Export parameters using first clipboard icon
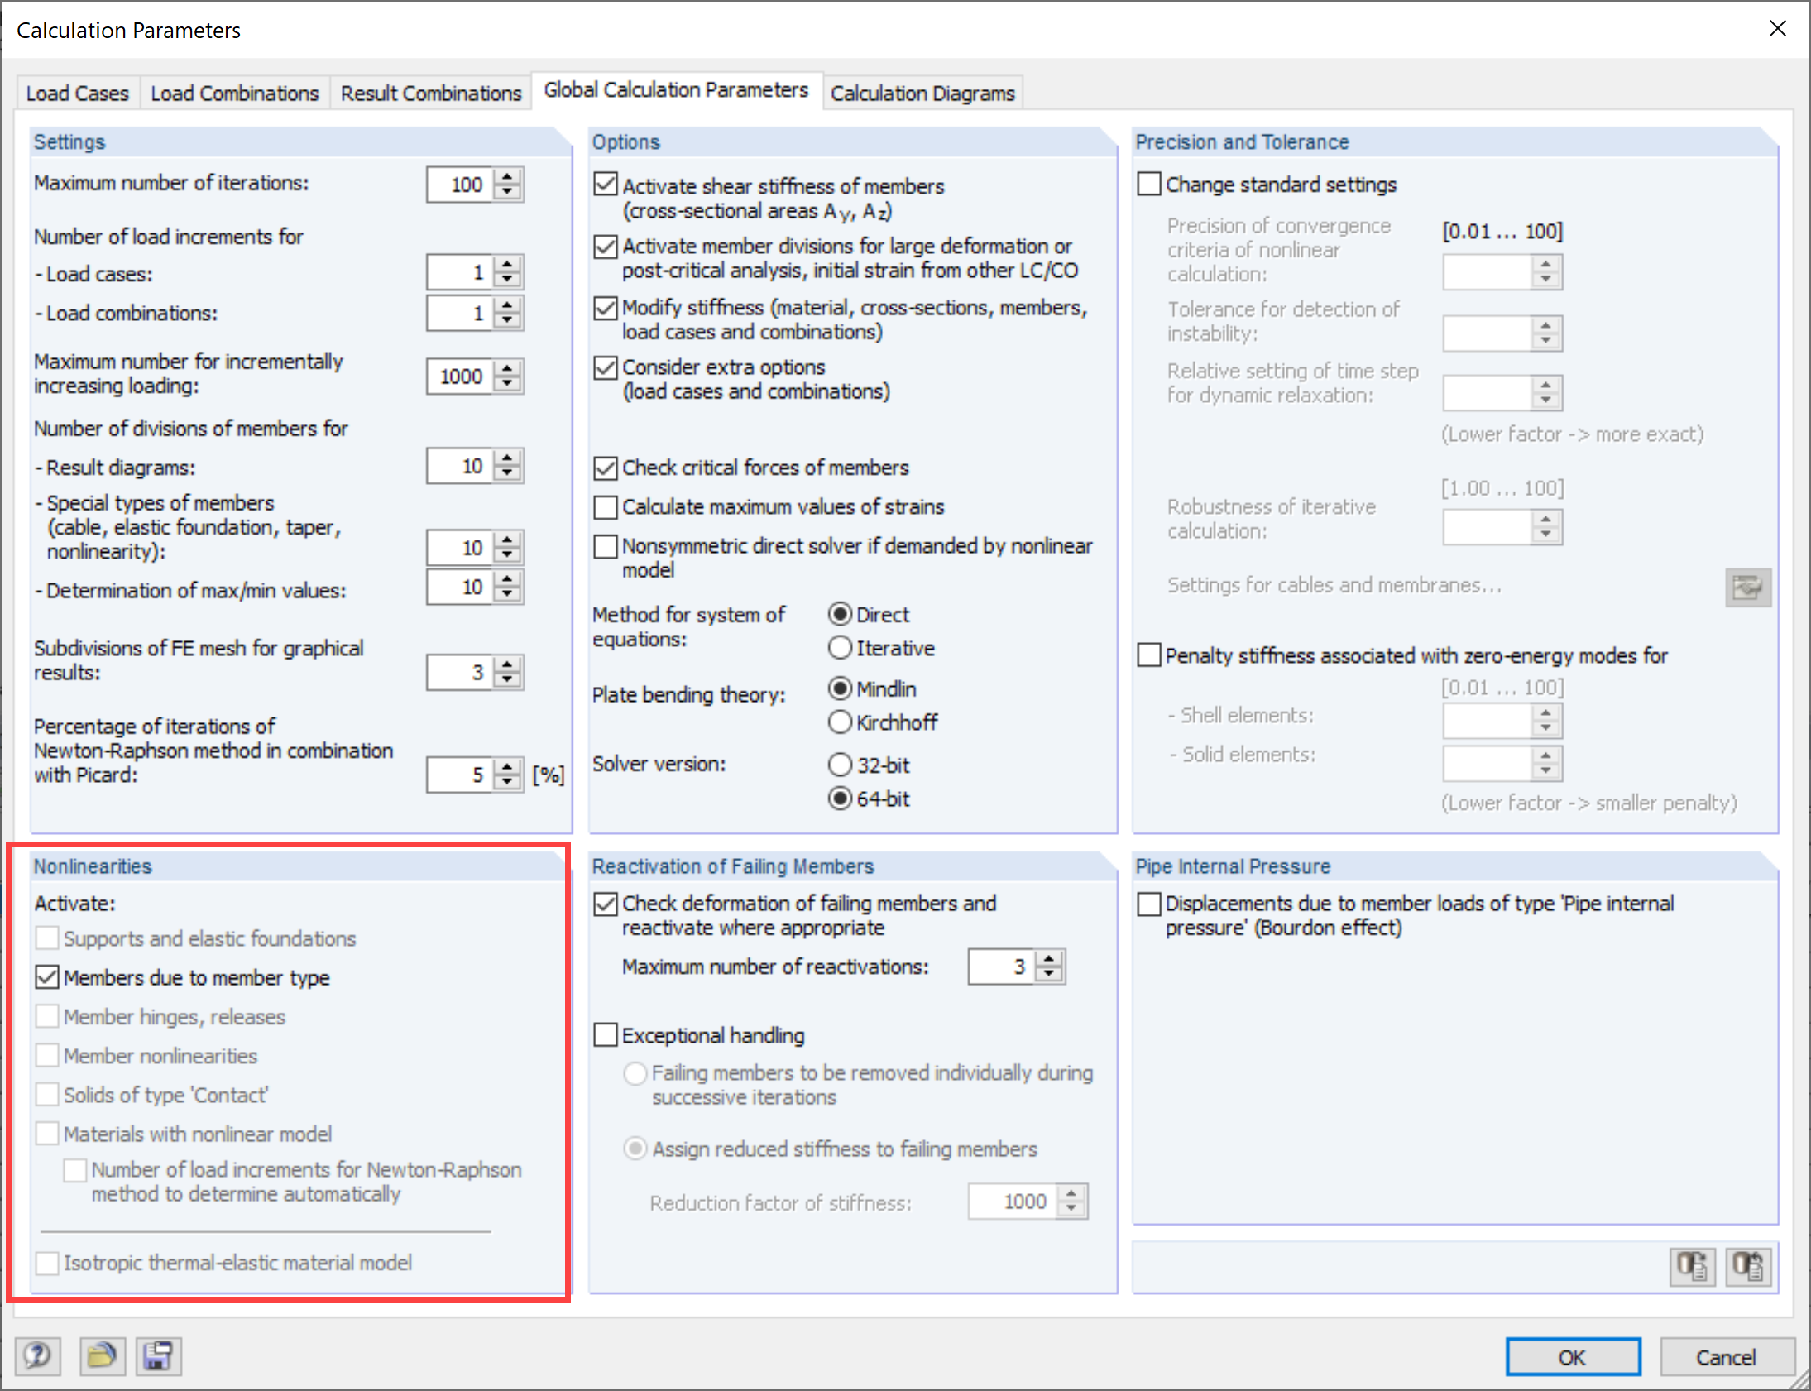The height and width of the screenshot is (1391, 1811). click(x=1692, y=1266)
